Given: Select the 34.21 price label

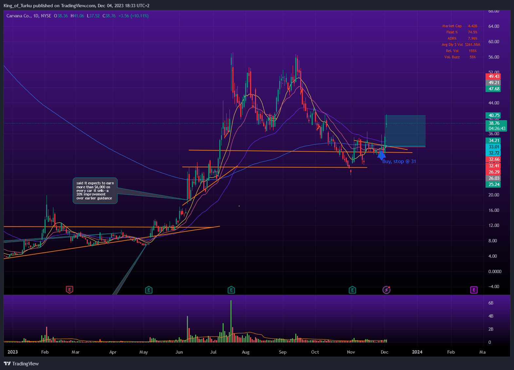Looking at the screenshot, I should (x=493, y=140).
